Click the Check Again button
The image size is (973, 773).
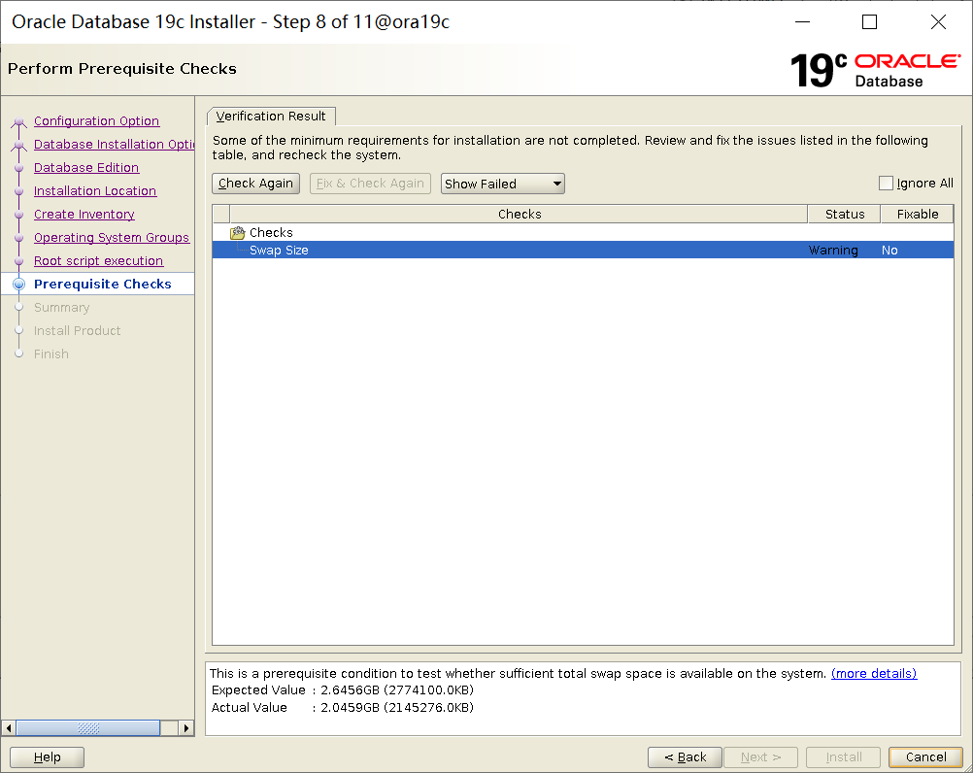tap(255, 184)
